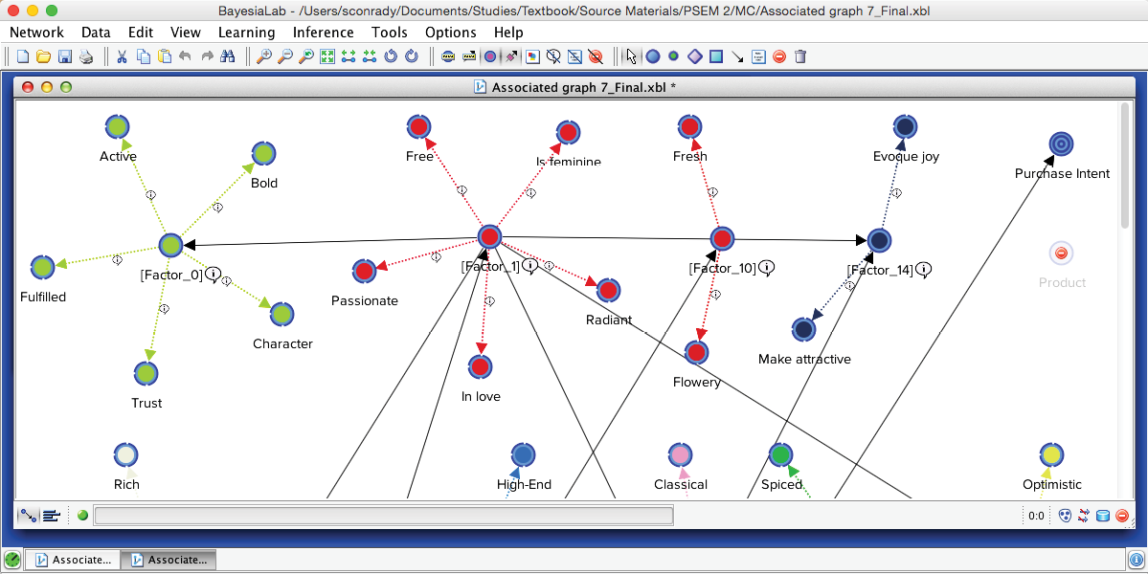Toggle the crossed-out comment display icon
The width and height of the screenshot is (1148, 574).
pos(553,56)
